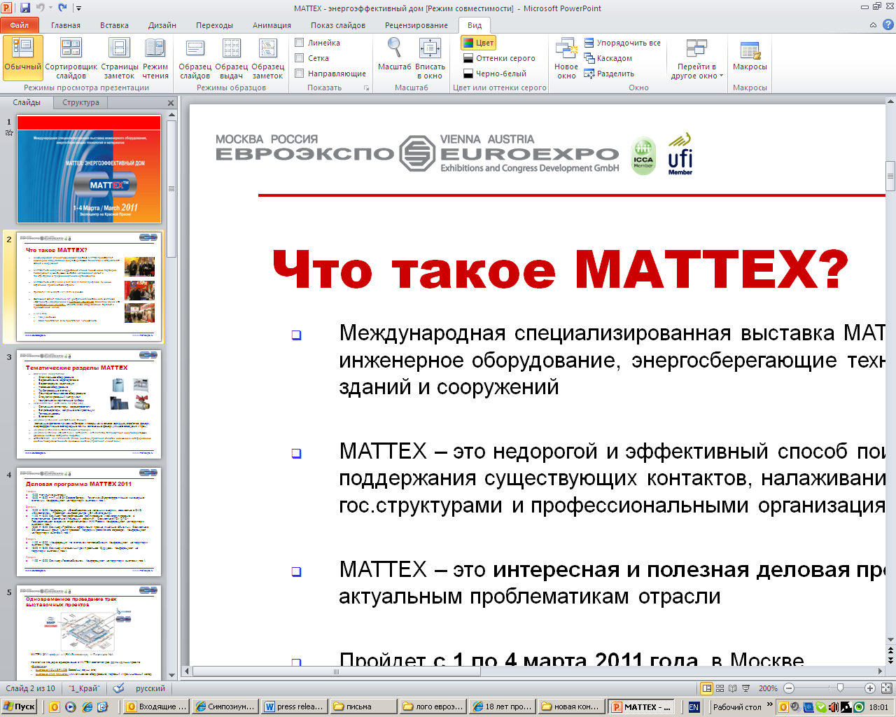The height and width of the screenshot is (717, 896).
Task: Open PowerPoint Help question mark icon
Action: tap(888, 25)
